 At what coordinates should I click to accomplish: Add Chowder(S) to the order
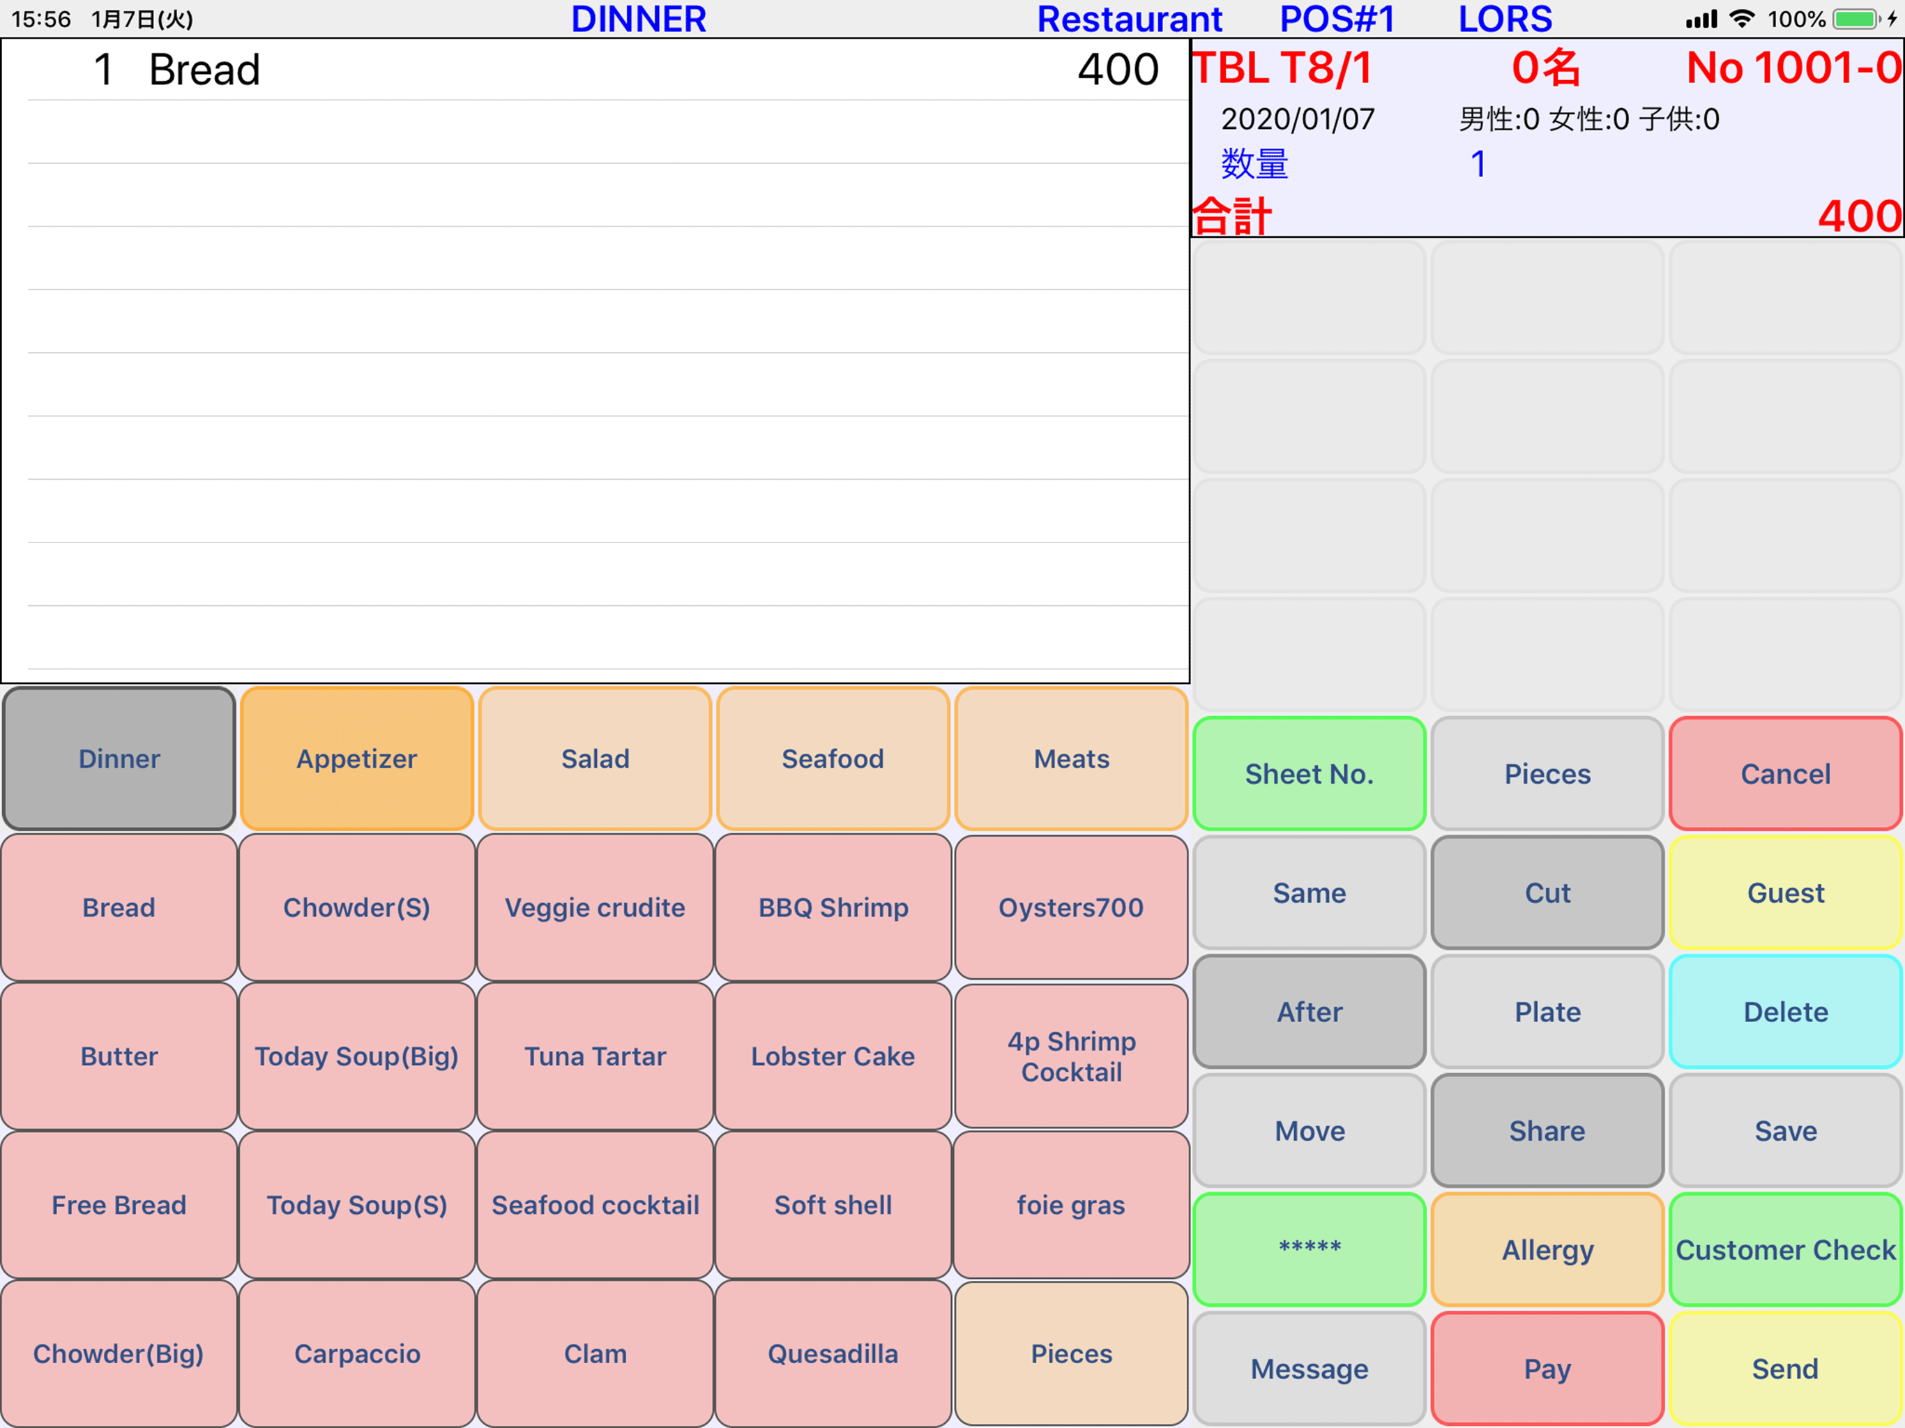[x=356, y=907]
